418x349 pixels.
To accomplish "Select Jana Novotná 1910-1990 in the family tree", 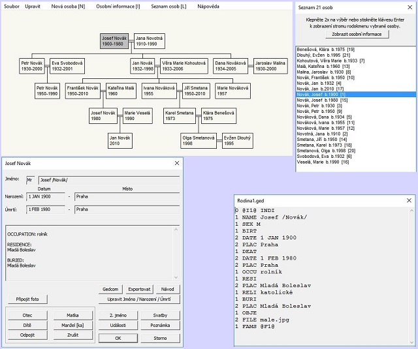I will coord(150,41).
